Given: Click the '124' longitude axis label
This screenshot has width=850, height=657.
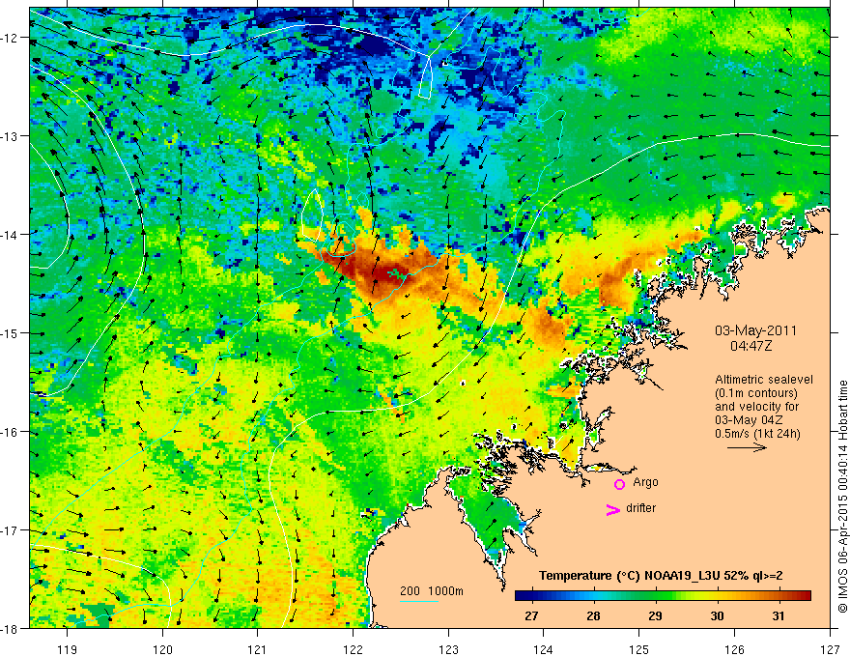Looking at the screenshot, I should coord(544,649).
